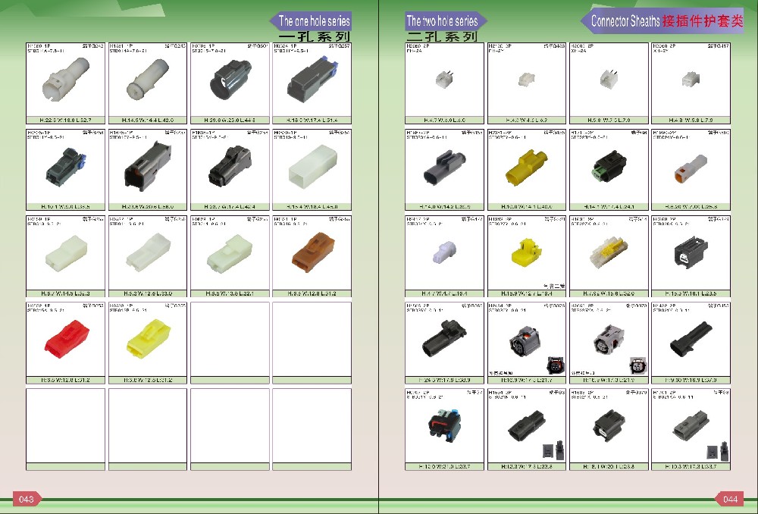Select the brown one-hole connector image
The image size is (758, 514).
click(x=313, y=252)
